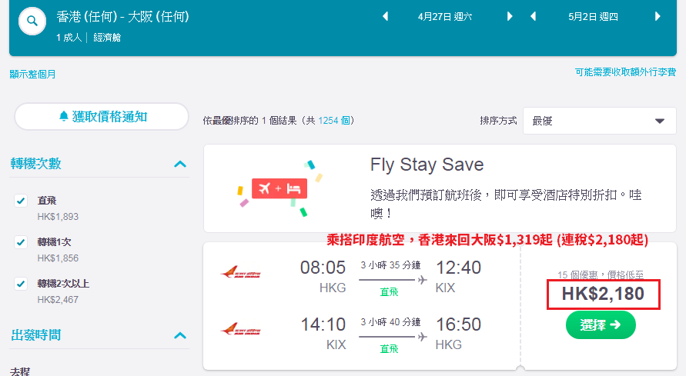The width and height of the screenshot is (686, 376).
Task: Open the 排序方式 sort dropdown
Action: click(x=599, y=121)
